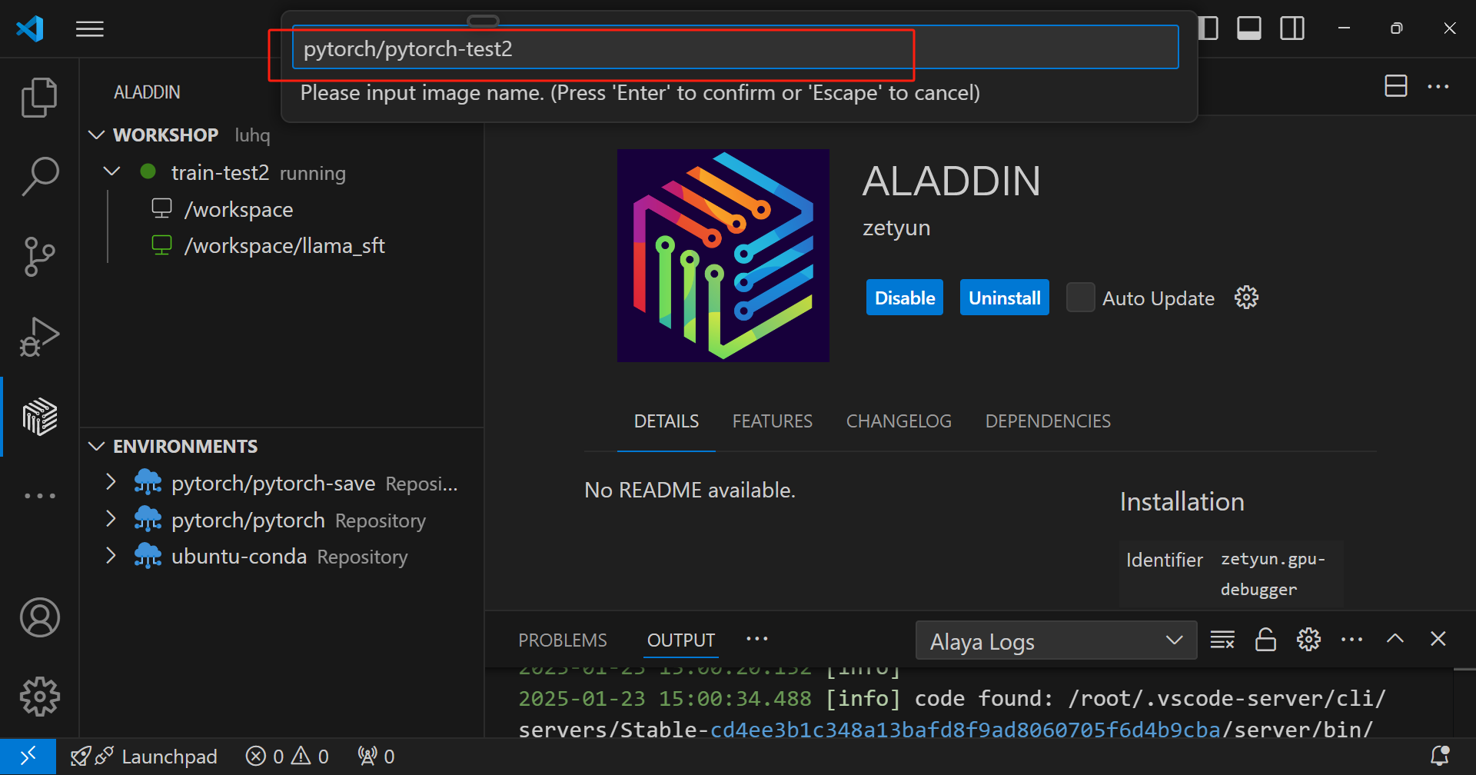Switch to the CHANGELOG tab
This screenshot has height=775, width=1476.
pos(898,421)
